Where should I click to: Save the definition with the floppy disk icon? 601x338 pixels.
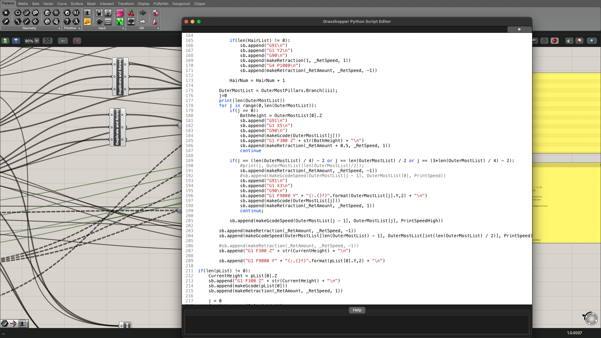point(16,41)
